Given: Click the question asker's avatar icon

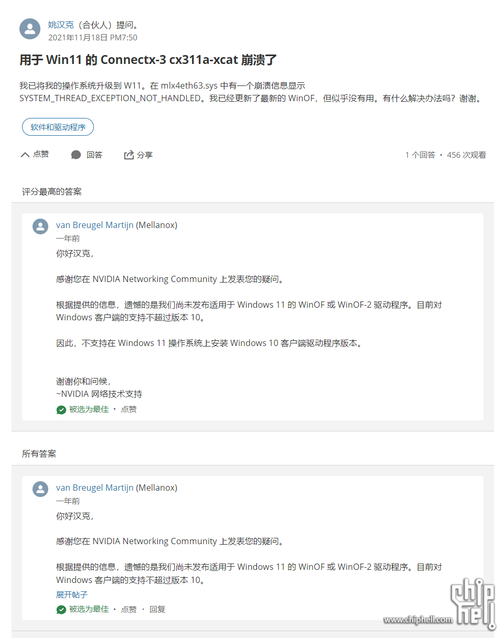Looking at the screenshot, I should click(x=30, y=29).
